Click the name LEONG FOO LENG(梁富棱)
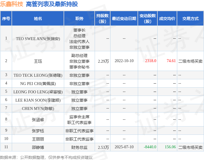The image size is (204, 160). point(38,92)
